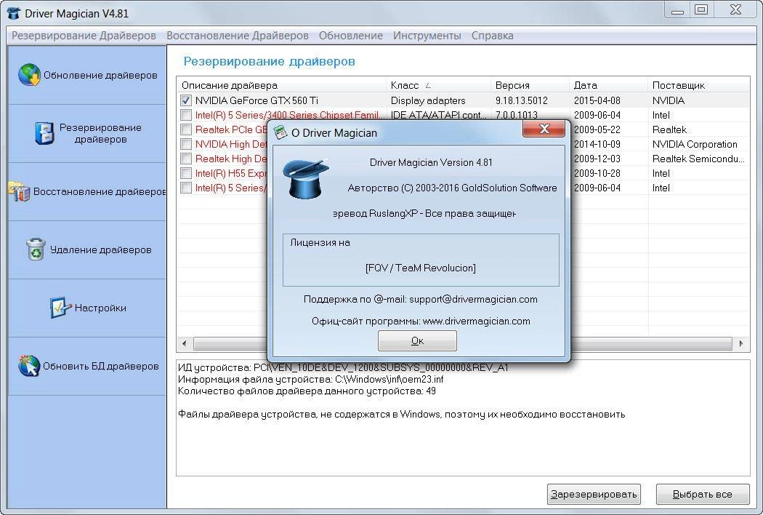This screenshot has height=515, width=763.
Task: Check the Realtek PCIe GBE driver checkbox
Action: pos(185,129)
